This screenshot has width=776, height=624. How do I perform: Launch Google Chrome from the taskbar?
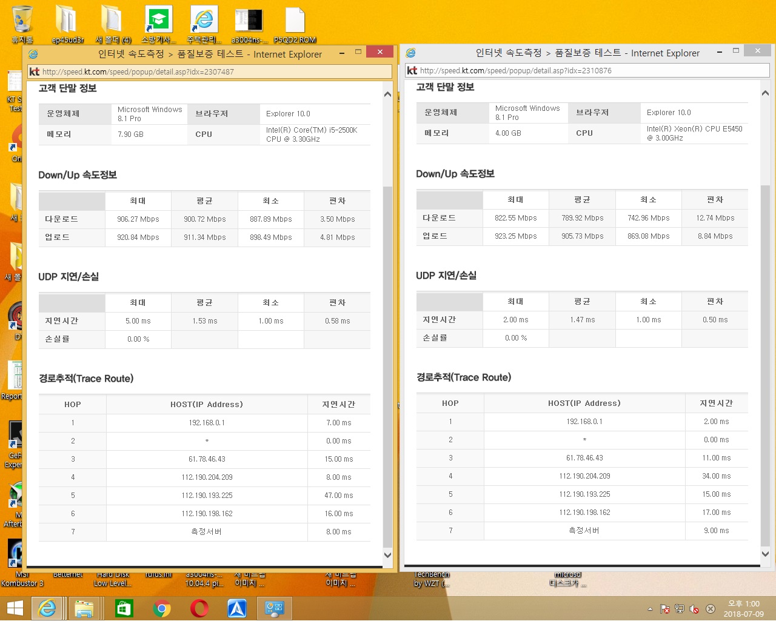click(x=161, y=608)
